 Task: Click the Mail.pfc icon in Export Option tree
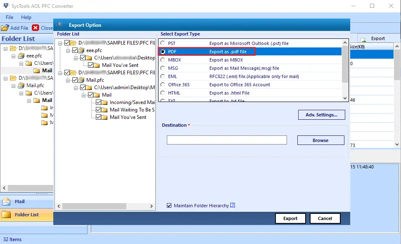(x=81, y=80)
